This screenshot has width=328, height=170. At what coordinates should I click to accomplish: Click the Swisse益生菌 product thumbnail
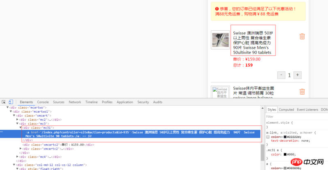(220, 92)
